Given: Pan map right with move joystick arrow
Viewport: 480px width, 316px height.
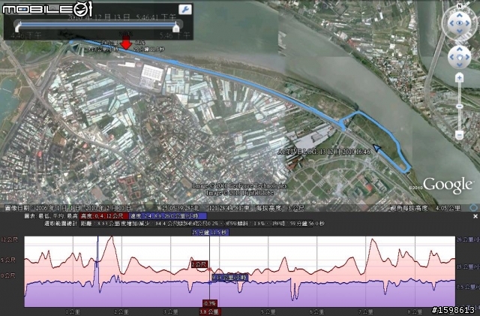Looking at the screenshot, I should [467, 57].
